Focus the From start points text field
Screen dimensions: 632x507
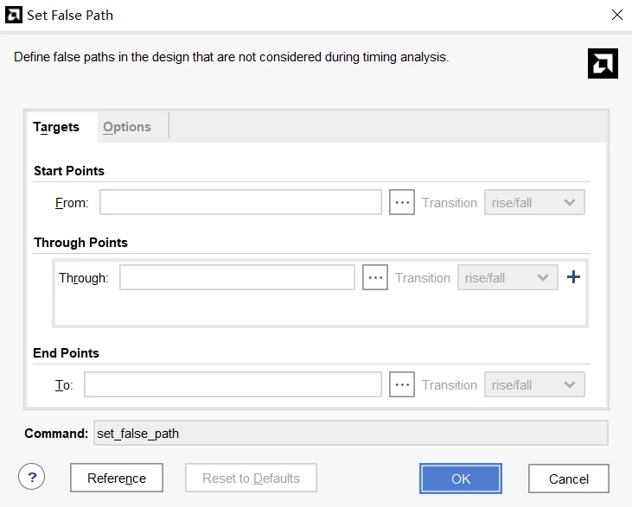click(240, 203)
